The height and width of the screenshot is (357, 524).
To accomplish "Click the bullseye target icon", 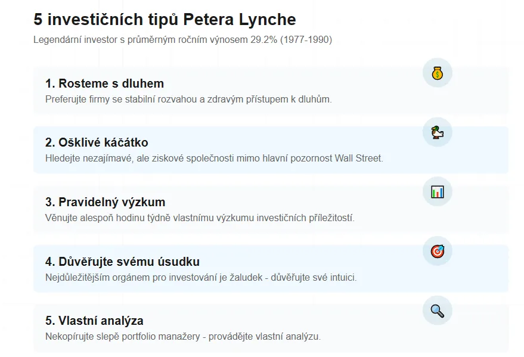I will (438, 251).
